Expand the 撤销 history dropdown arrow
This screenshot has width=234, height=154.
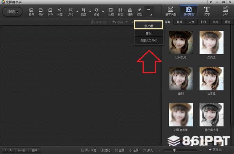[x=127, y=22]
